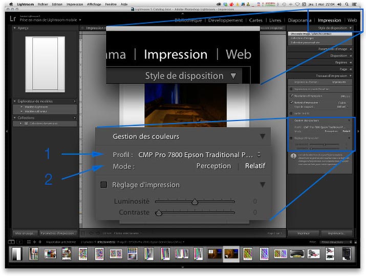Switch to the Développement module
This screenshot has height=277, width=366.
pos(225,21)
